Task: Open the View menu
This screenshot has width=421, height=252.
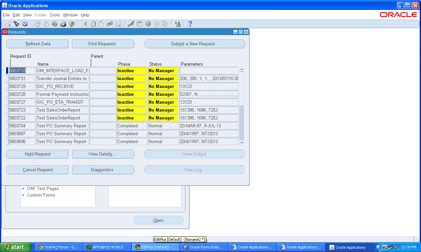Action: (x=27, y=15)
